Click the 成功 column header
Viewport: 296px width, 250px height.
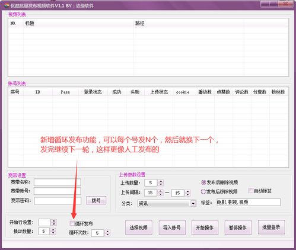pyautogui.click(x=117, y=92)
